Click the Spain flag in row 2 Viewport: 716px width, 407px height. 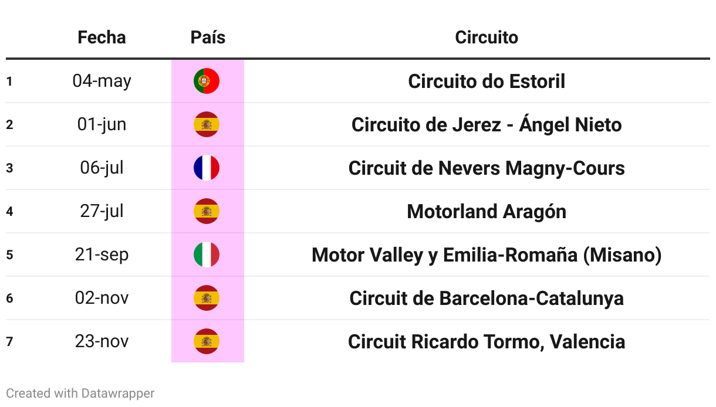point(207,124)
